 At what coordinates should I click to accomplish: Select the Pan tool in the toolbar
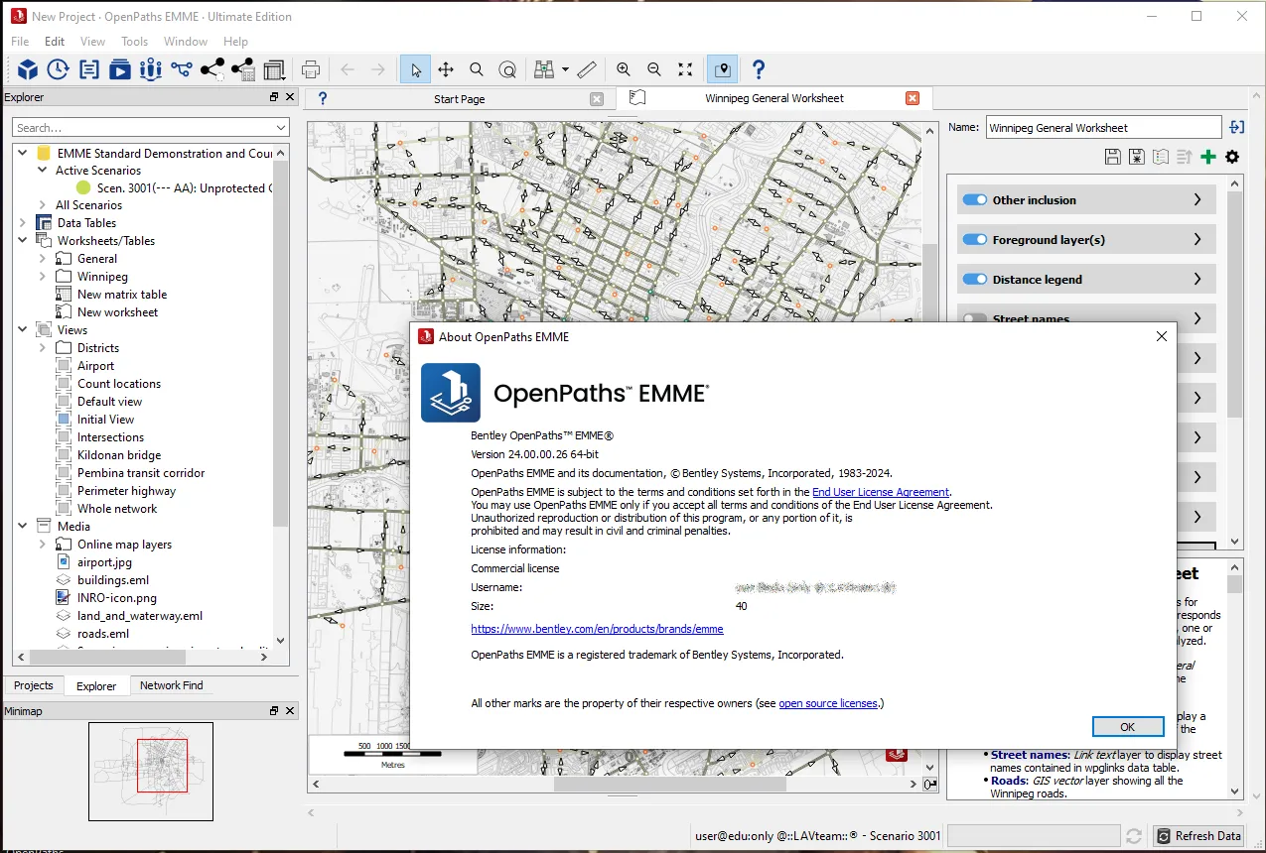coord(446,69)
